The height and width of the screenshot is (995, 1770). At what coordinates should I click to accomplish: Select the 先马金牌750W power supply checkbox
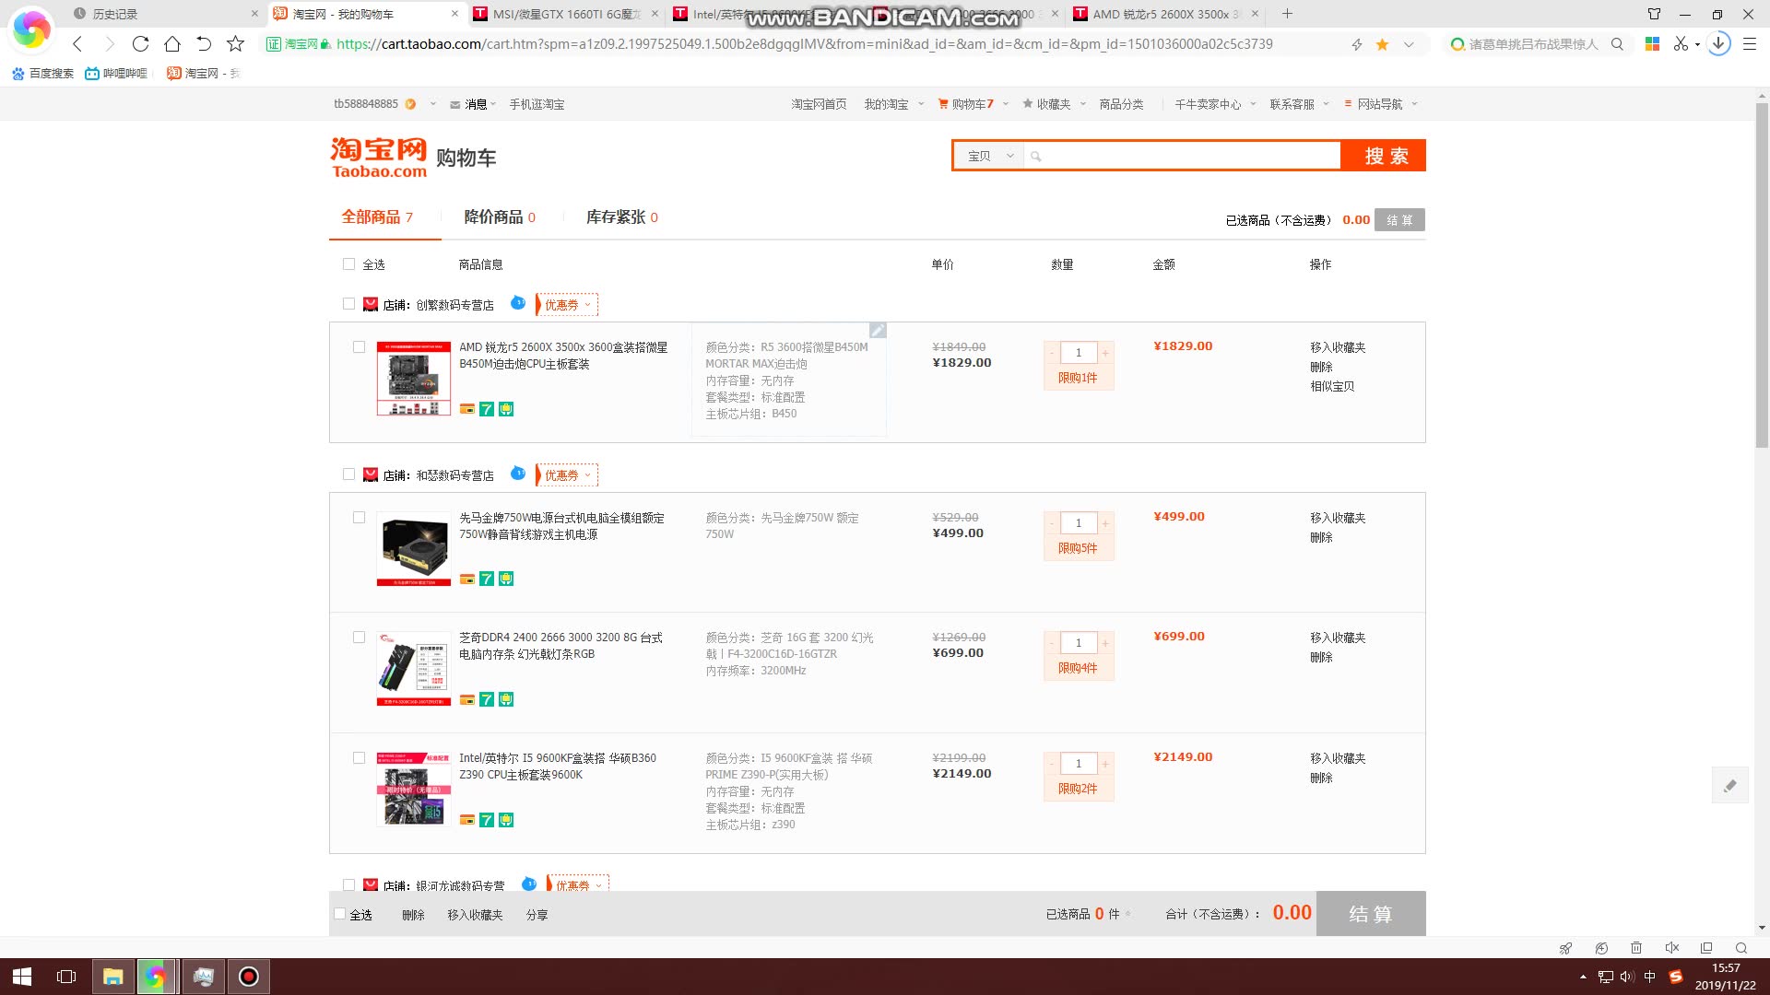[x=359, y=517]
